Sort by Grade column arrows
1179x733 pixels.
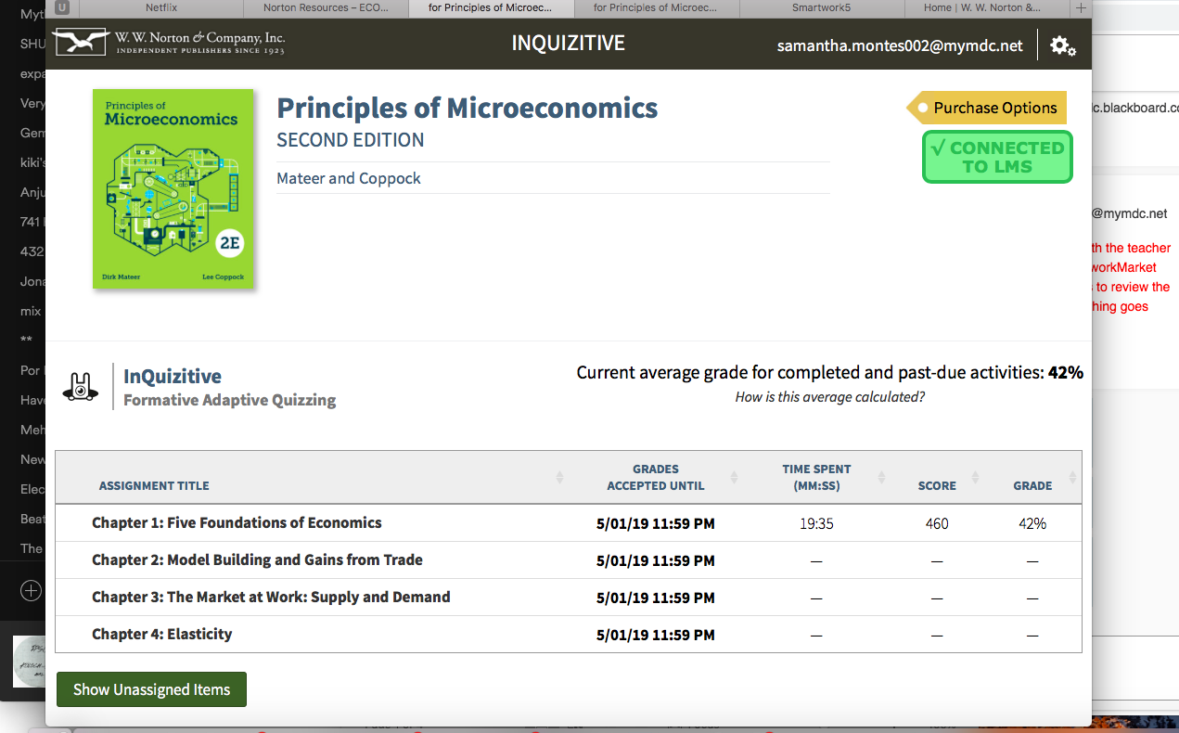coord(1072,477)
